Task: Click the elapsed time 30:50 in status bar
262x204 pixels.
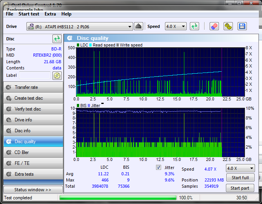Action: [x=241, y=198]
